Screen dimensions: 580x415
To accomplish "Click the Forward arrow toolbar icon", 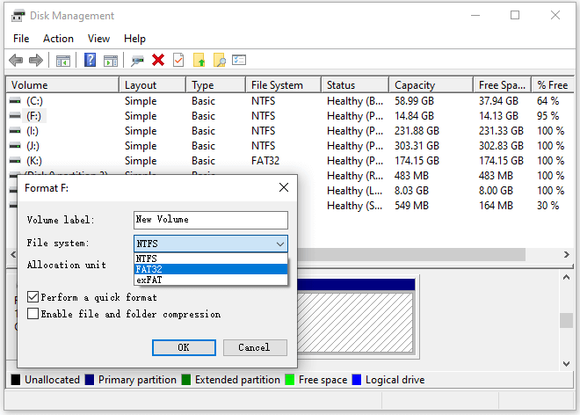I will point(36,60).
